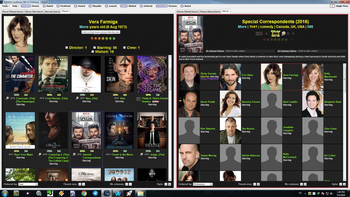Click the 171,855 Movies counter
350x197 pixels.
[30, 6]
